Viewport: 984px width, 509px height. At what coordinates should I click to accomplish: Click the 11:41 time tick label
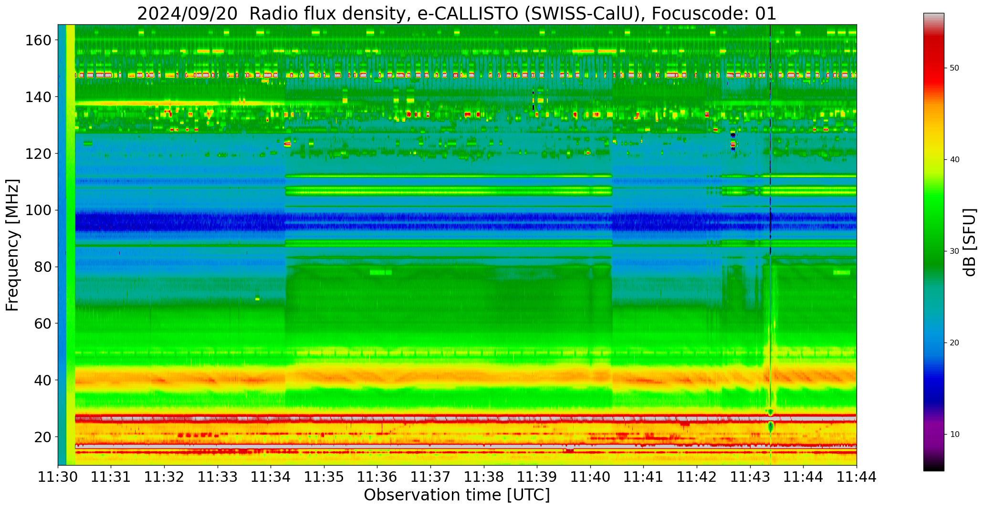pos(644,477)
